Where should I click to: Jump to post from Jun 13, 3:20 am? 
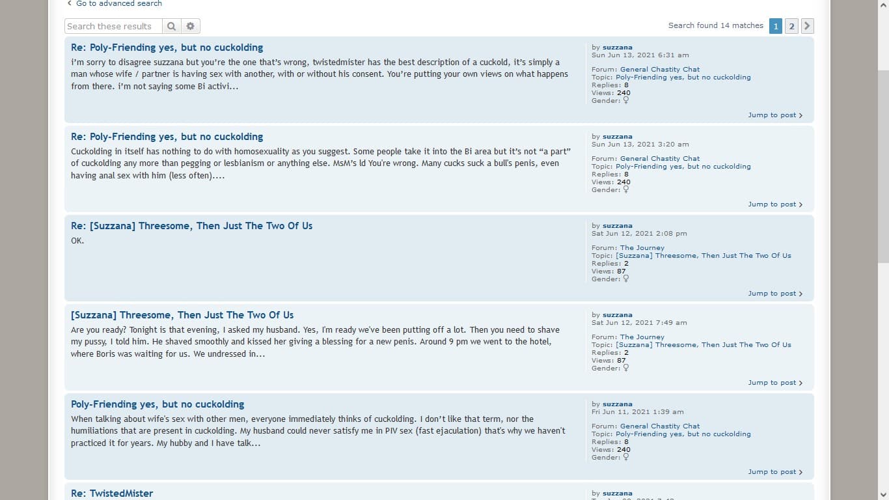[774, 204]
